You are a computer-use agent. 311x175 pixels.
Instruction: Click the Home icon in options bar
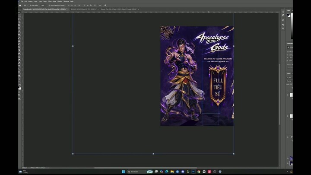coord(20,5)
